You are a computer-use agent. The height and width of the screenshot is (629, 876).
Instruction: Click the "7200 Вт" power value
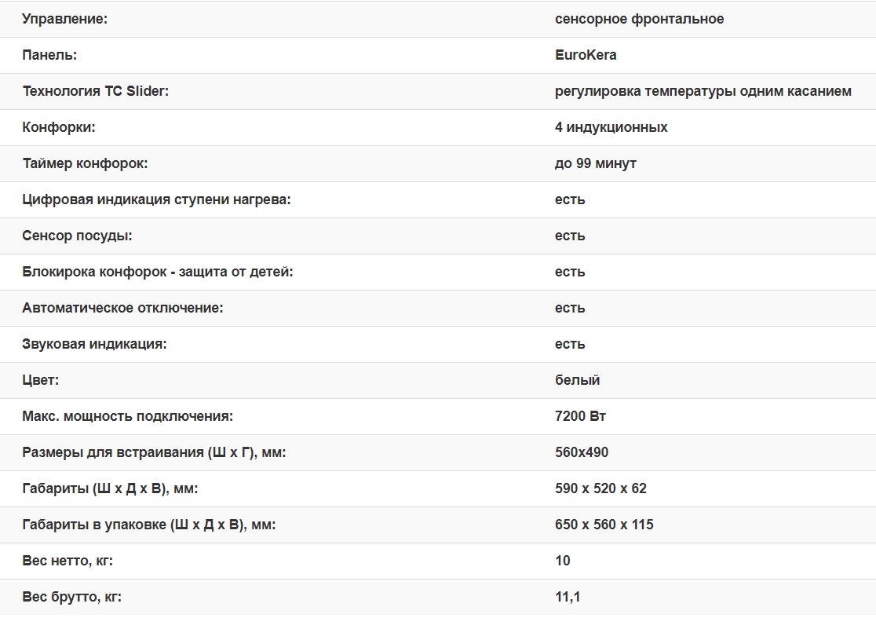[580, 416]
